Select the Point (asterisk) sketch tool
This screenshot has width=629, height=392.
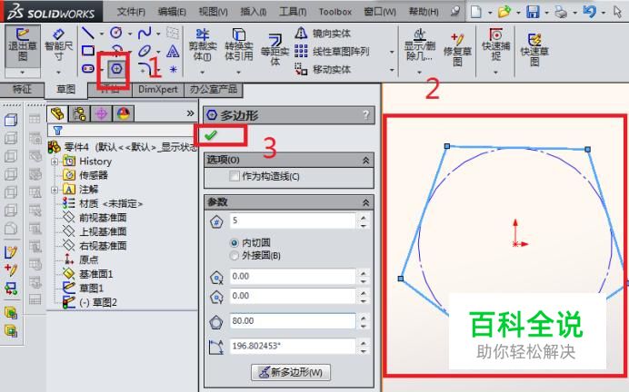174,69
